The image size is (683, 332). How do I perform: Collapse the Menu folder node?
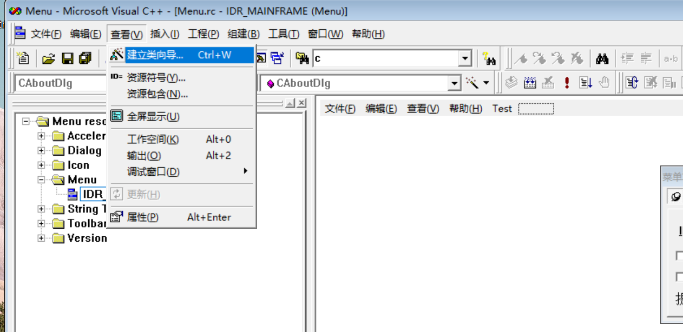[x=41, y=180]
